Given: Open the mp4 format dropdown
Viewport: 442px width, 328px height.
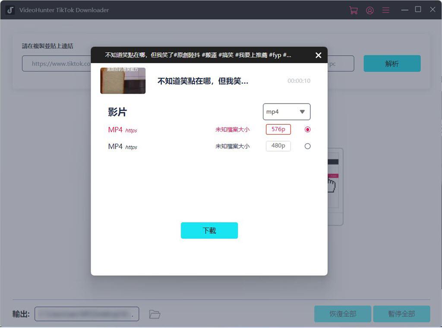Looking at the screenshot, I should pyautogui.click(x=286, y=112).
